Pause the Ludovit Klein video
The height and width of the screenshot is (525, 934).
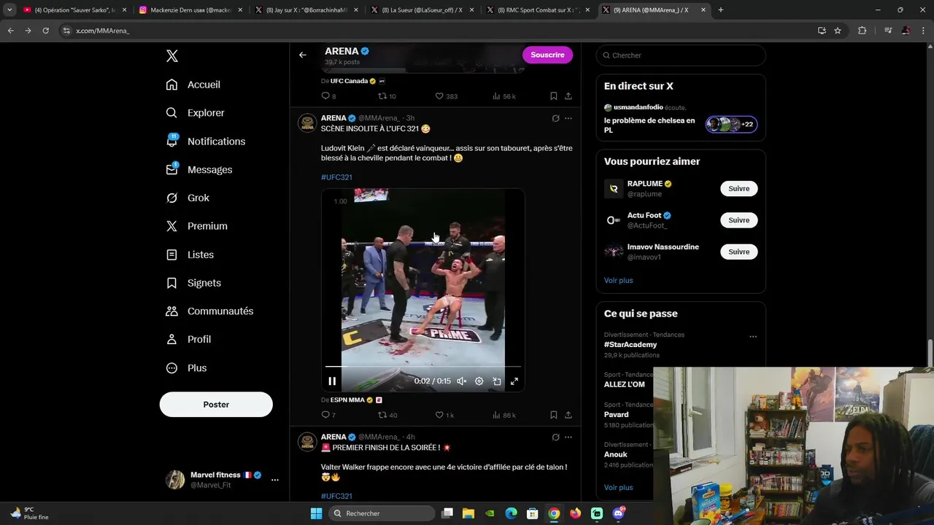click(x=332, y=381)
